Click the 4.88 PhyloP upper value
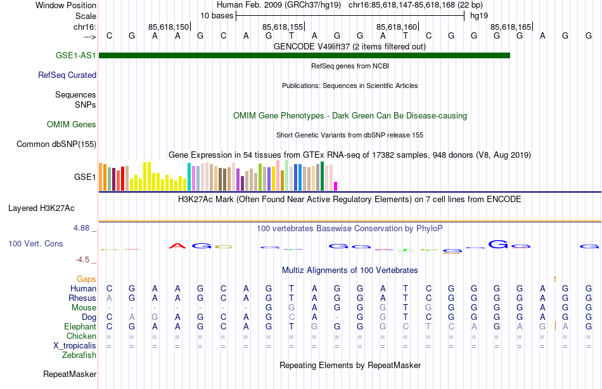This screenshot has height=389, width=602. tap(81, 228)
